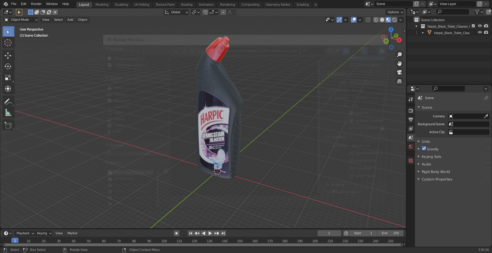This screenshot has height=253, width=492.
Task: Open the File menu
Action: pyautogui.click(x=14, y=4)
